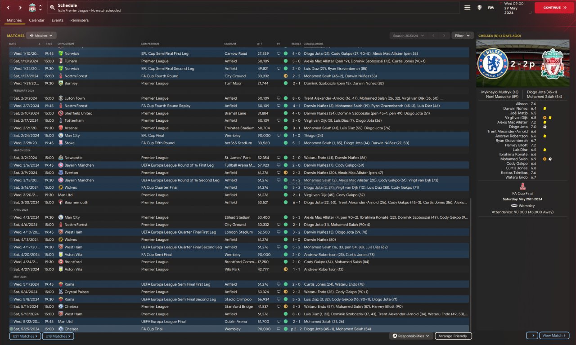Sort by the Opposition column header
Screen dimensions: 576x345
66,44
